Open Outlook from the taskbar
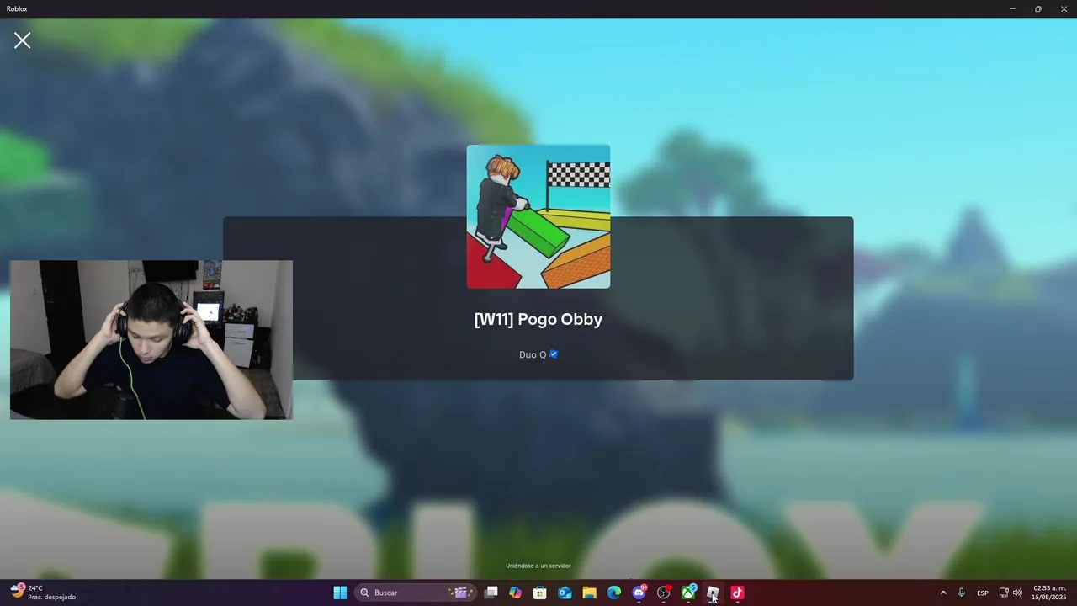The image size is (1077, 606). pyautogui.click(x=565, y=593)
